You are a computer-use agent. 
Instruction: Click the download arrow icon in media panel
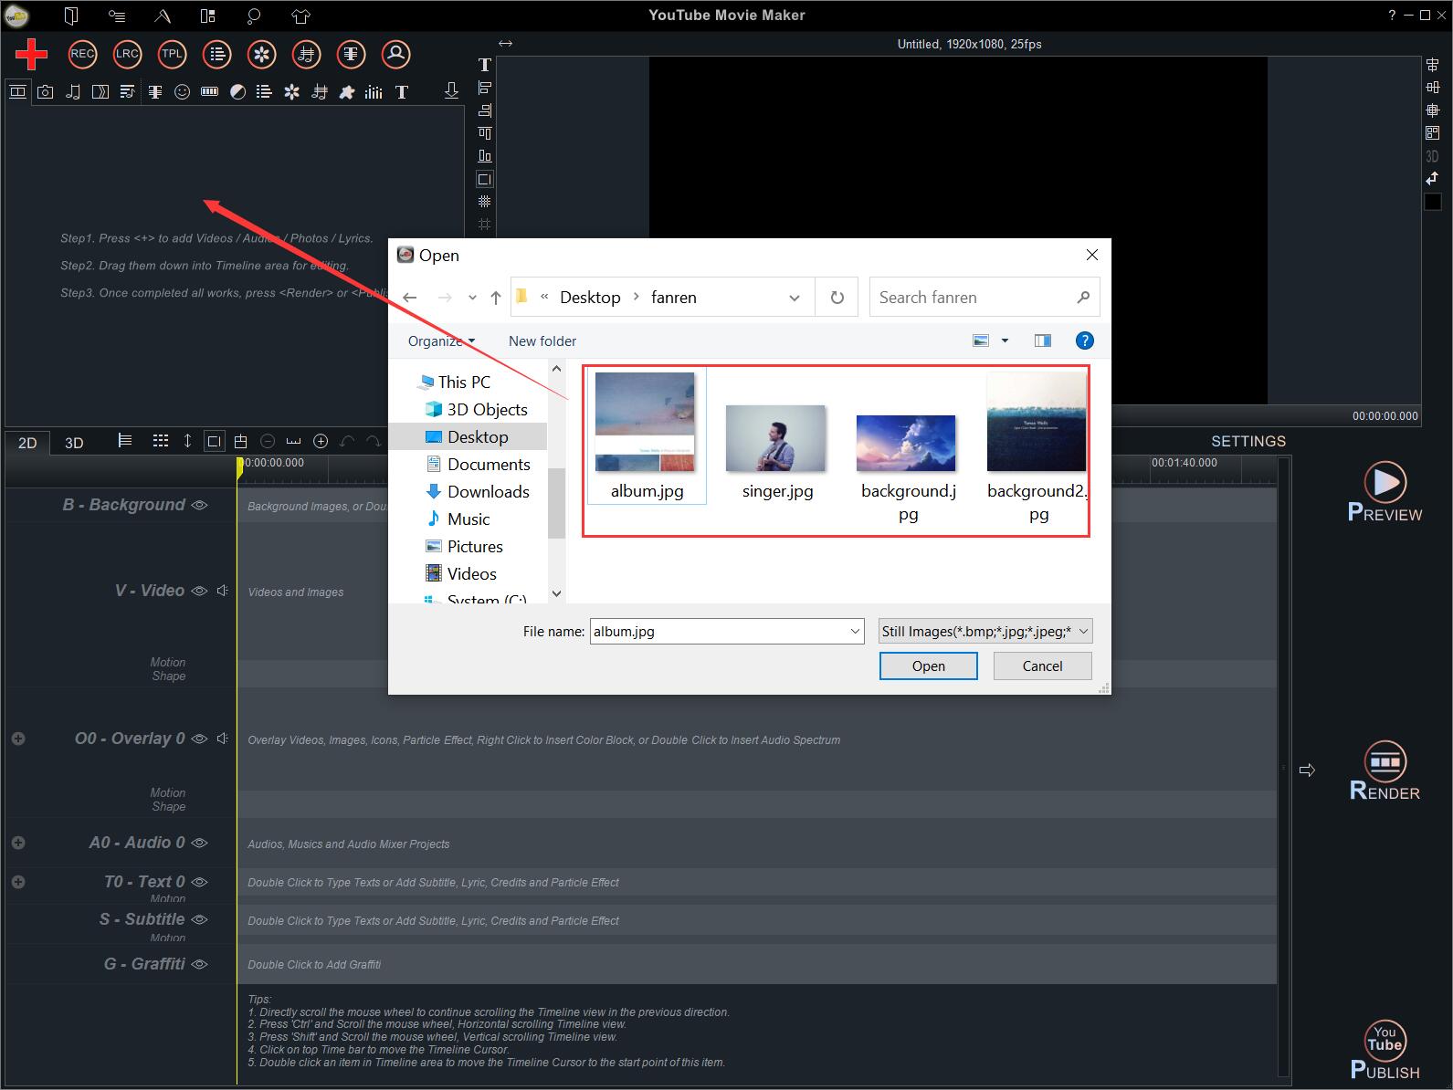[x=451, y=90]
